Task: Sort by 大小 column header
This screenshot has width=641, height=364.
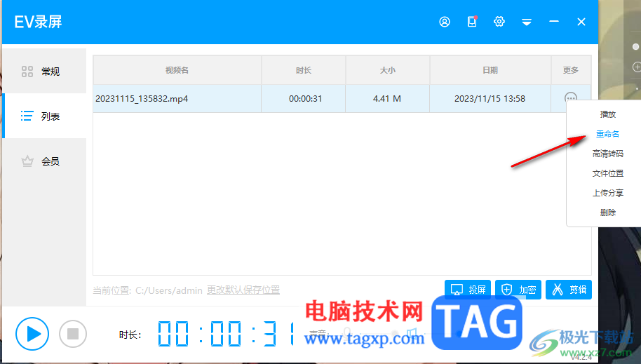Action: click(x=388, y=70)
